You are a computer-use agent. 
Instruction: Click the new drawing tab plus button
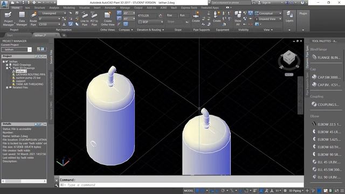[x=64, y=35]
